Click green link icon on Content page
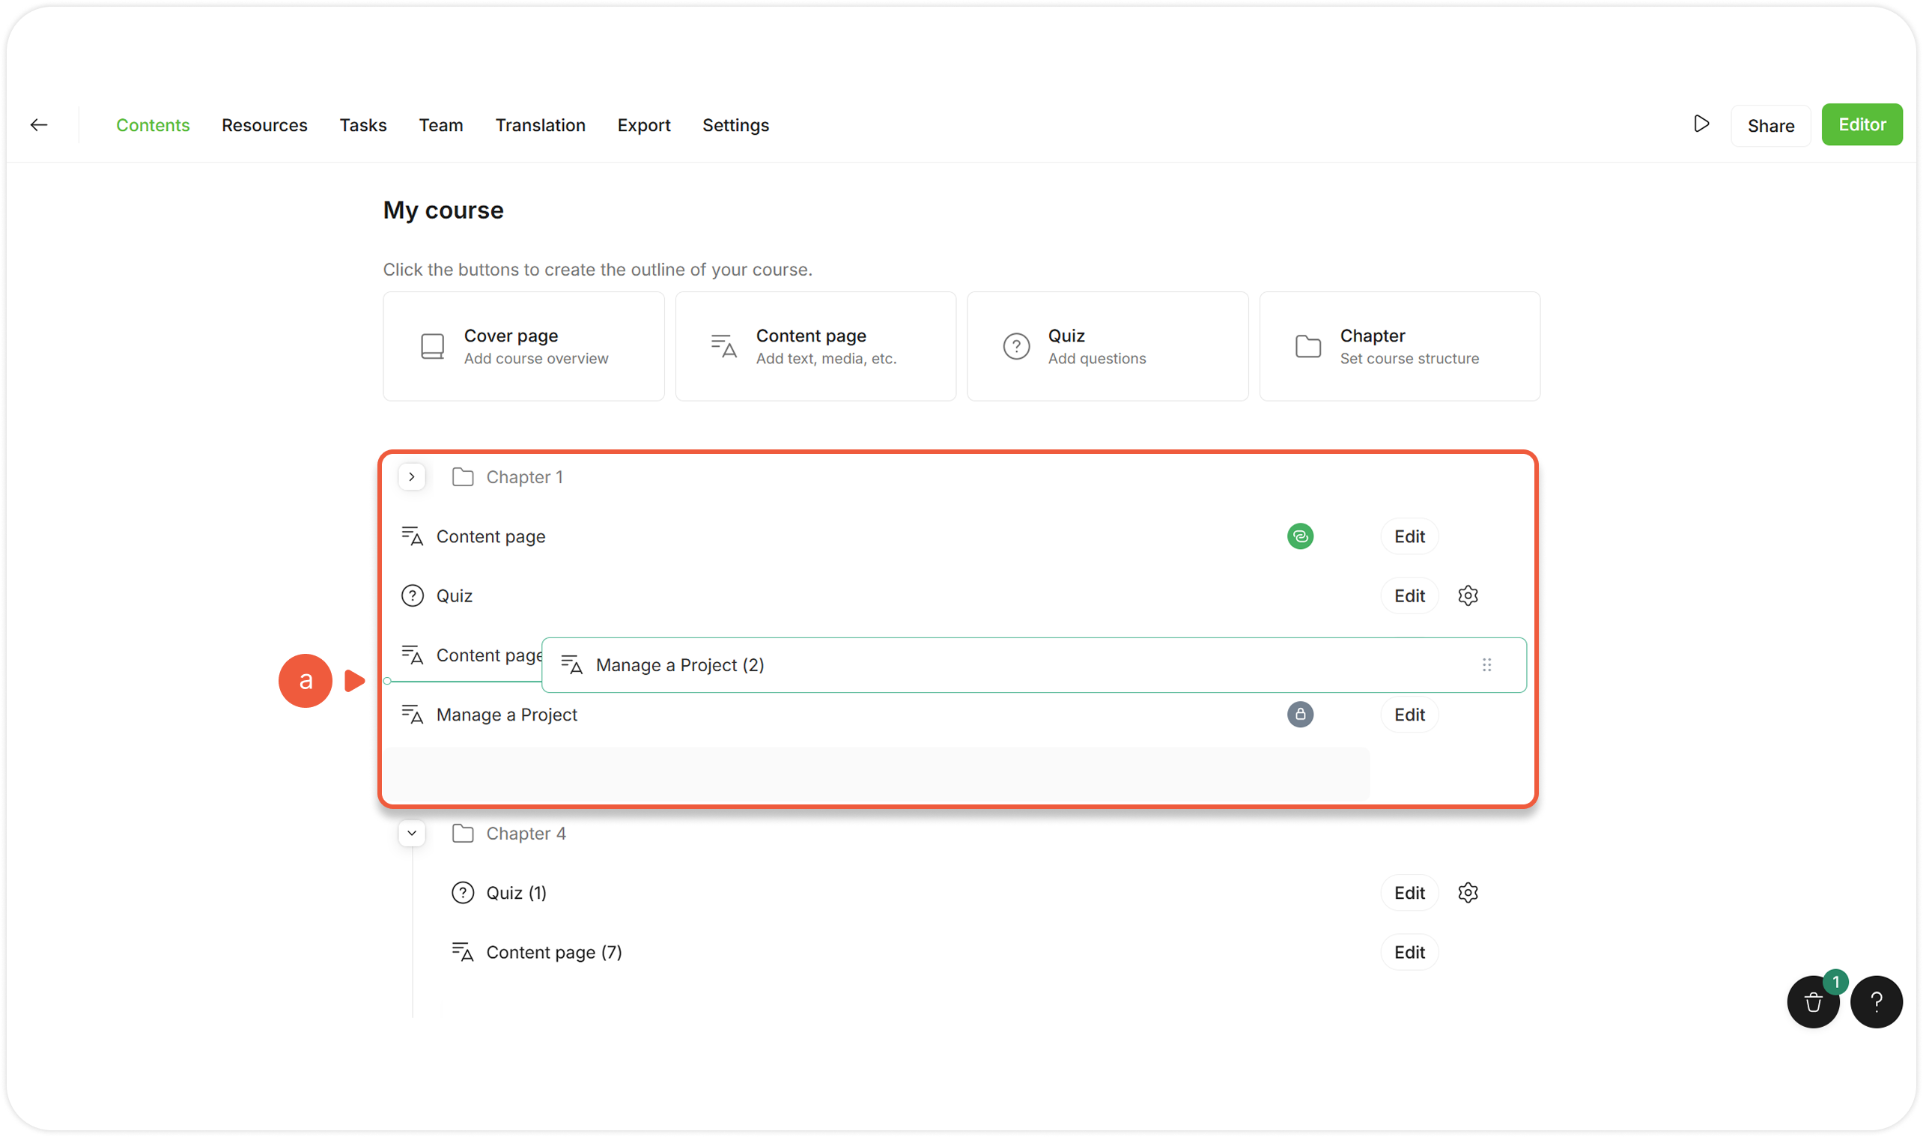The image size is (1923, 1137). pyautogui.click(x=1300, y=536)
